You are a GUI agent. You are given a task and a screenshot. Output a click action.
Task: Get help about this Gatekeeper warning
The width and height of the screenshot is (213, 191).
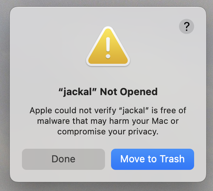187,26
